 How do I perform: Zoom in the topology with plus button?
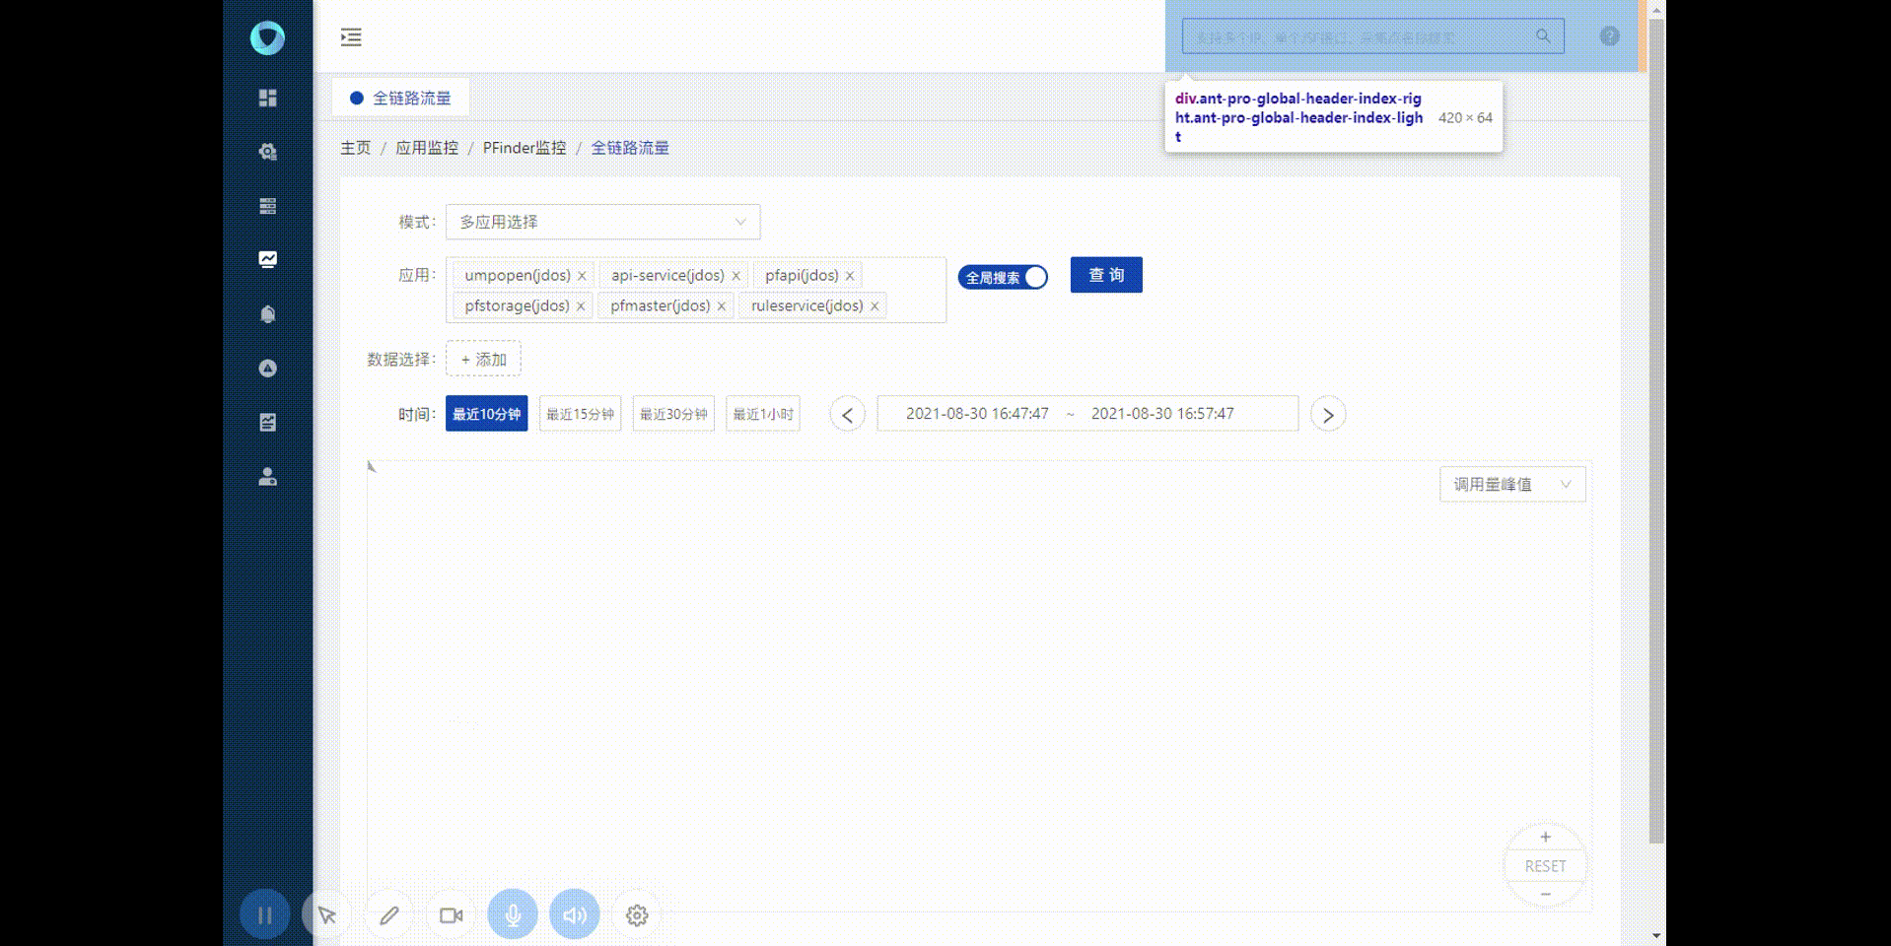coord(1545,837)
